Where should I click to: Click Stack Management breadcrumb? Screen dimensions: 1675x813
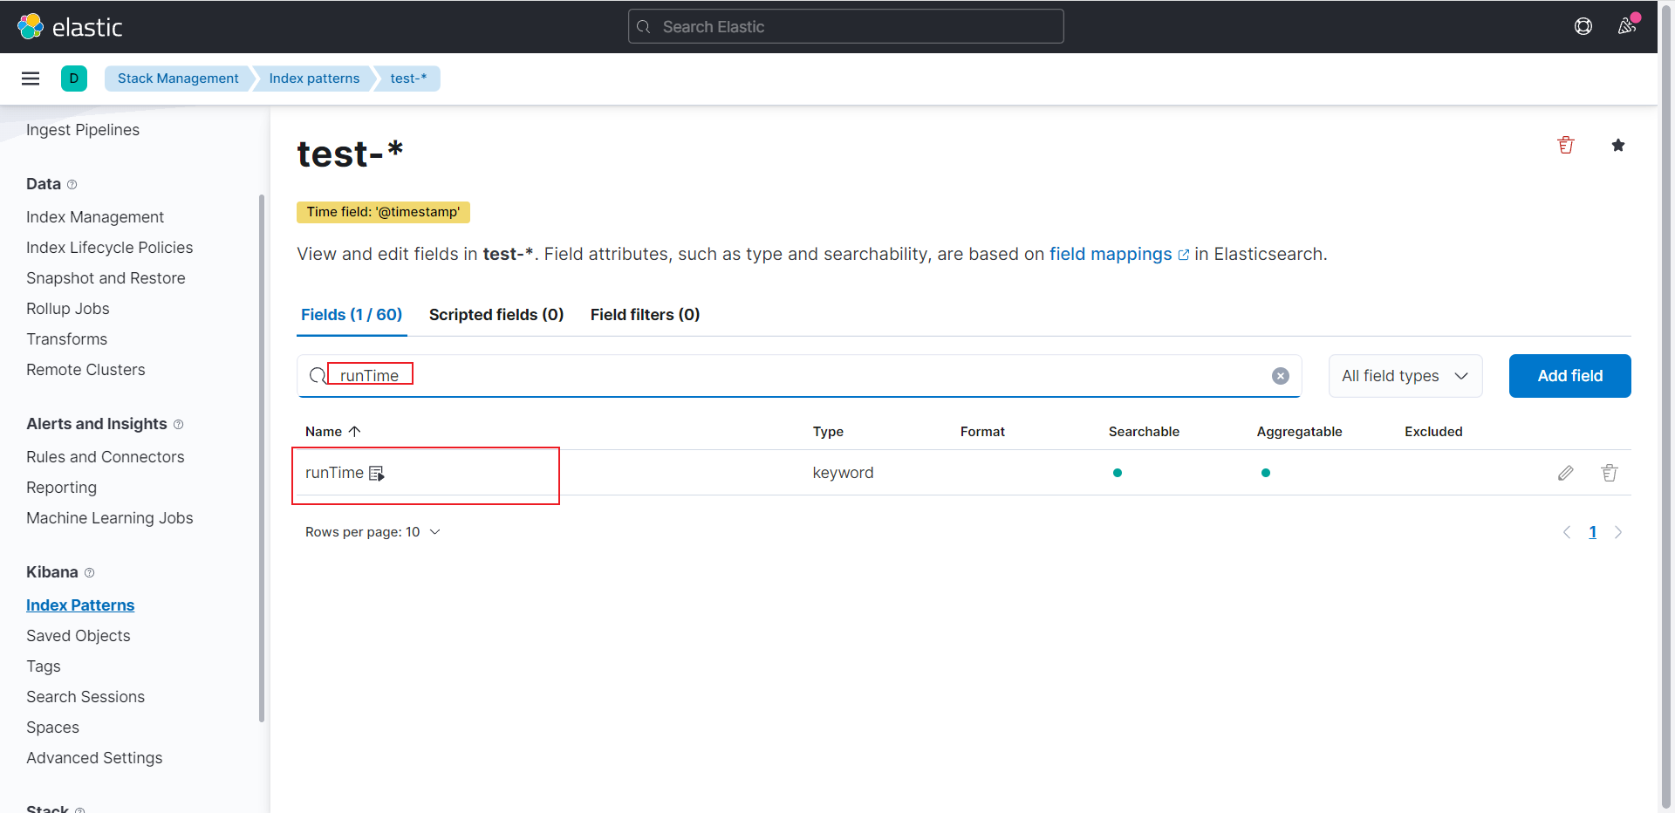pos(178,79)
